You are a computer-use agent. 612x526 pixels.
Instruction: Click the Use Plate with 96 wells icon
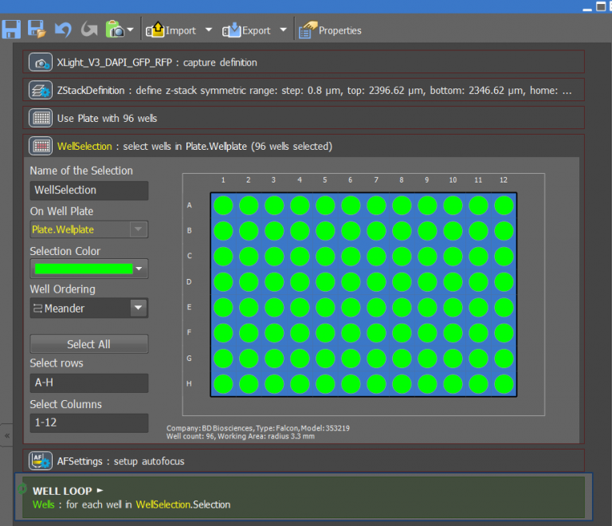(41, 118)
